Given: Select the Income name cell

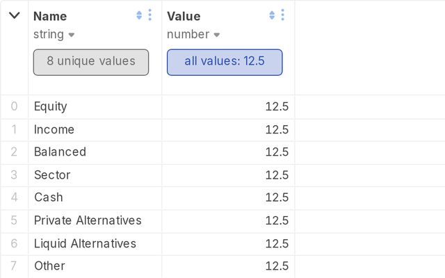Looking at the screenshot, I should coord(54,129).
